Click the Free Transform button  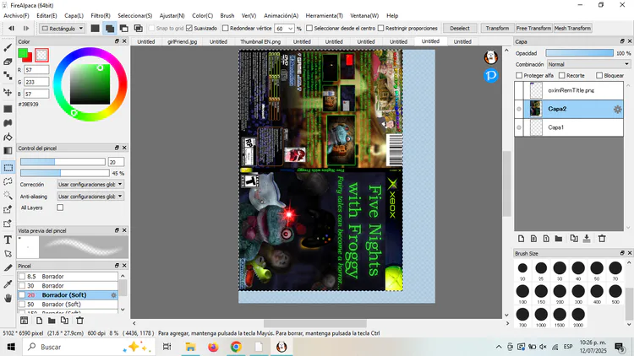coord(533,28)
